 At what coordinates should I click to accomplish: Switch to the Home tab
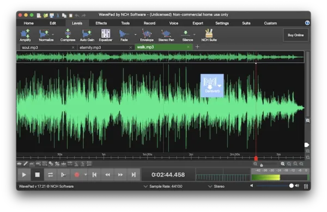pyautogui.click(x=28, y=23)
